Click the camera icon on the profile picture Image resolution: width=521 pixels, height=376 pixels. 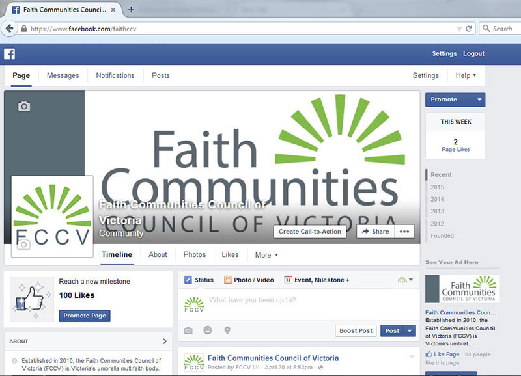tap(24, 245)
